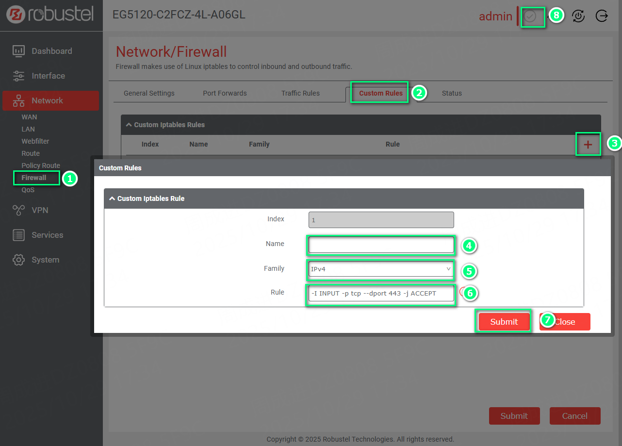Screen dimensions: 622x446
Task: Click the Interface sliders icon
Action: click(x=18, y=76)
